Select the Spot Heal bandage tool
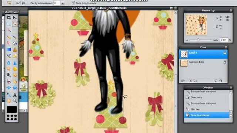Image resolution: width=237 pixels, height=133 pixels. coord(15,82)
